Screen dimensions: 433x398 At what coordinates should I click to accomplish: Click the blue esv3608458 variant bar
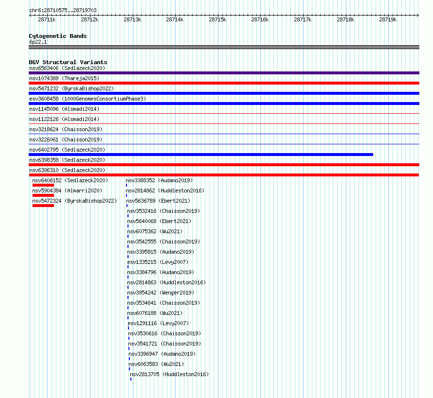pos(224,104)
